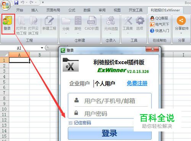Switch to the 插入 ribbon tab
Screen dimensions: 191x141
(35, 10)
